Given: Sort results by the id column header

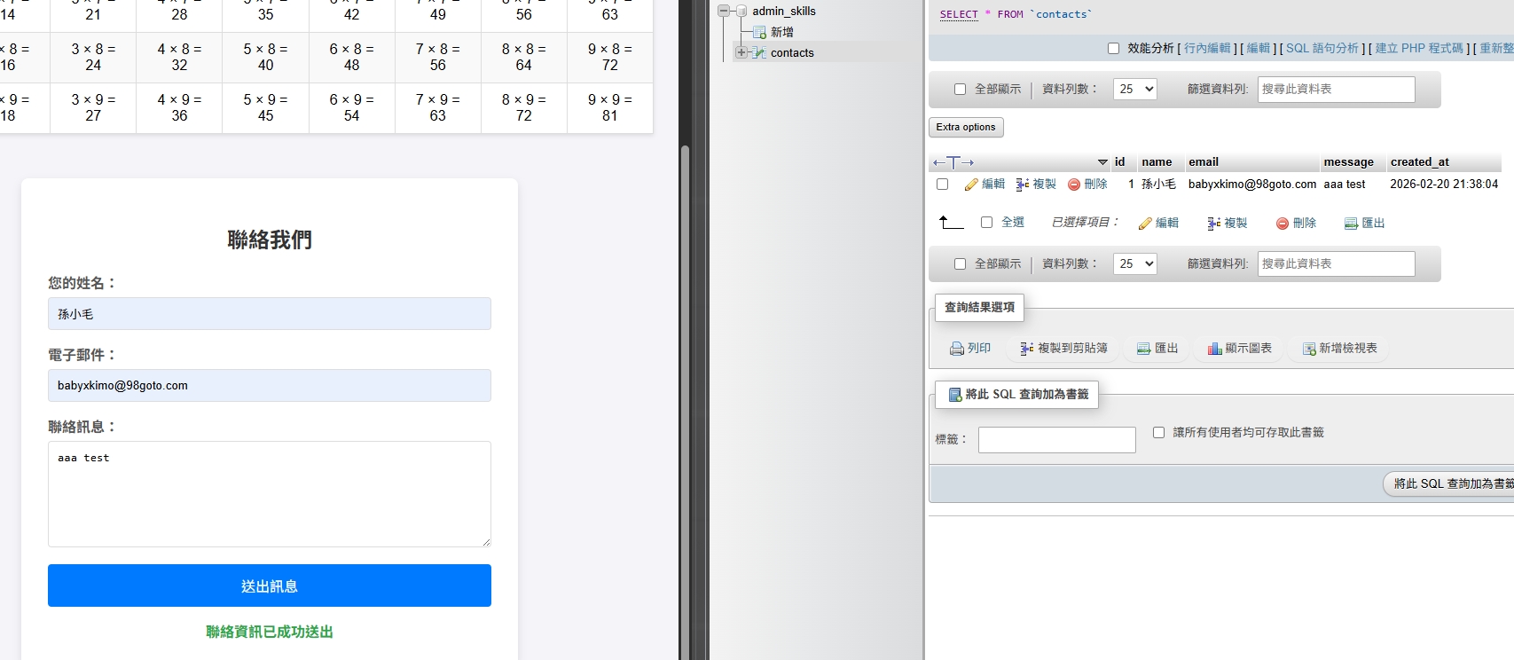Looking at the screenshot, I should pos(1119,162).
